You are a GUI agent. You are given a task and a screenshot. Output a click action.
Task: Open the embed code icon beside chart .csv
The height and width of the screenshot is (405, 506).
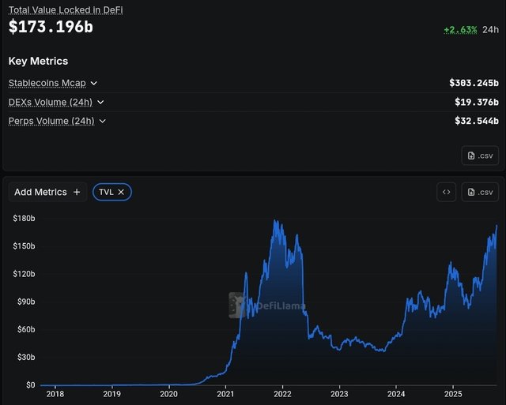(x=446, y=192)
